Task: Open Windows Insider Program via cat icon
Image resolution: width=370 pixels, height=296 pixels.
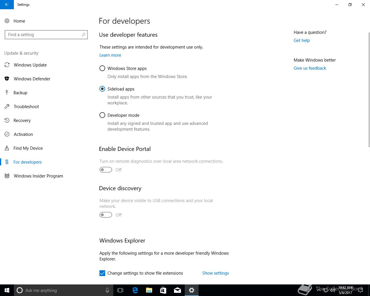Action: pyautogui.click(x=7, y=176)
